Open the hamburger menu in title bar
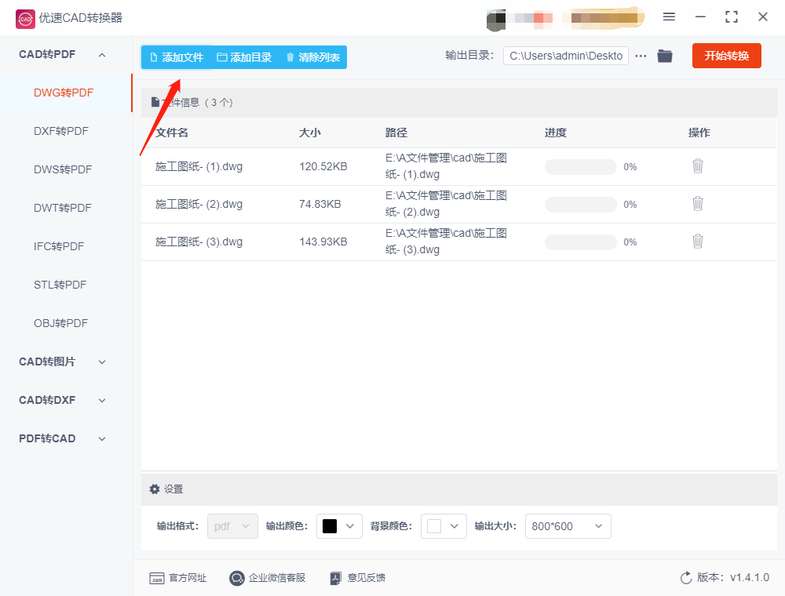785x596 pixels. [669, 17]
